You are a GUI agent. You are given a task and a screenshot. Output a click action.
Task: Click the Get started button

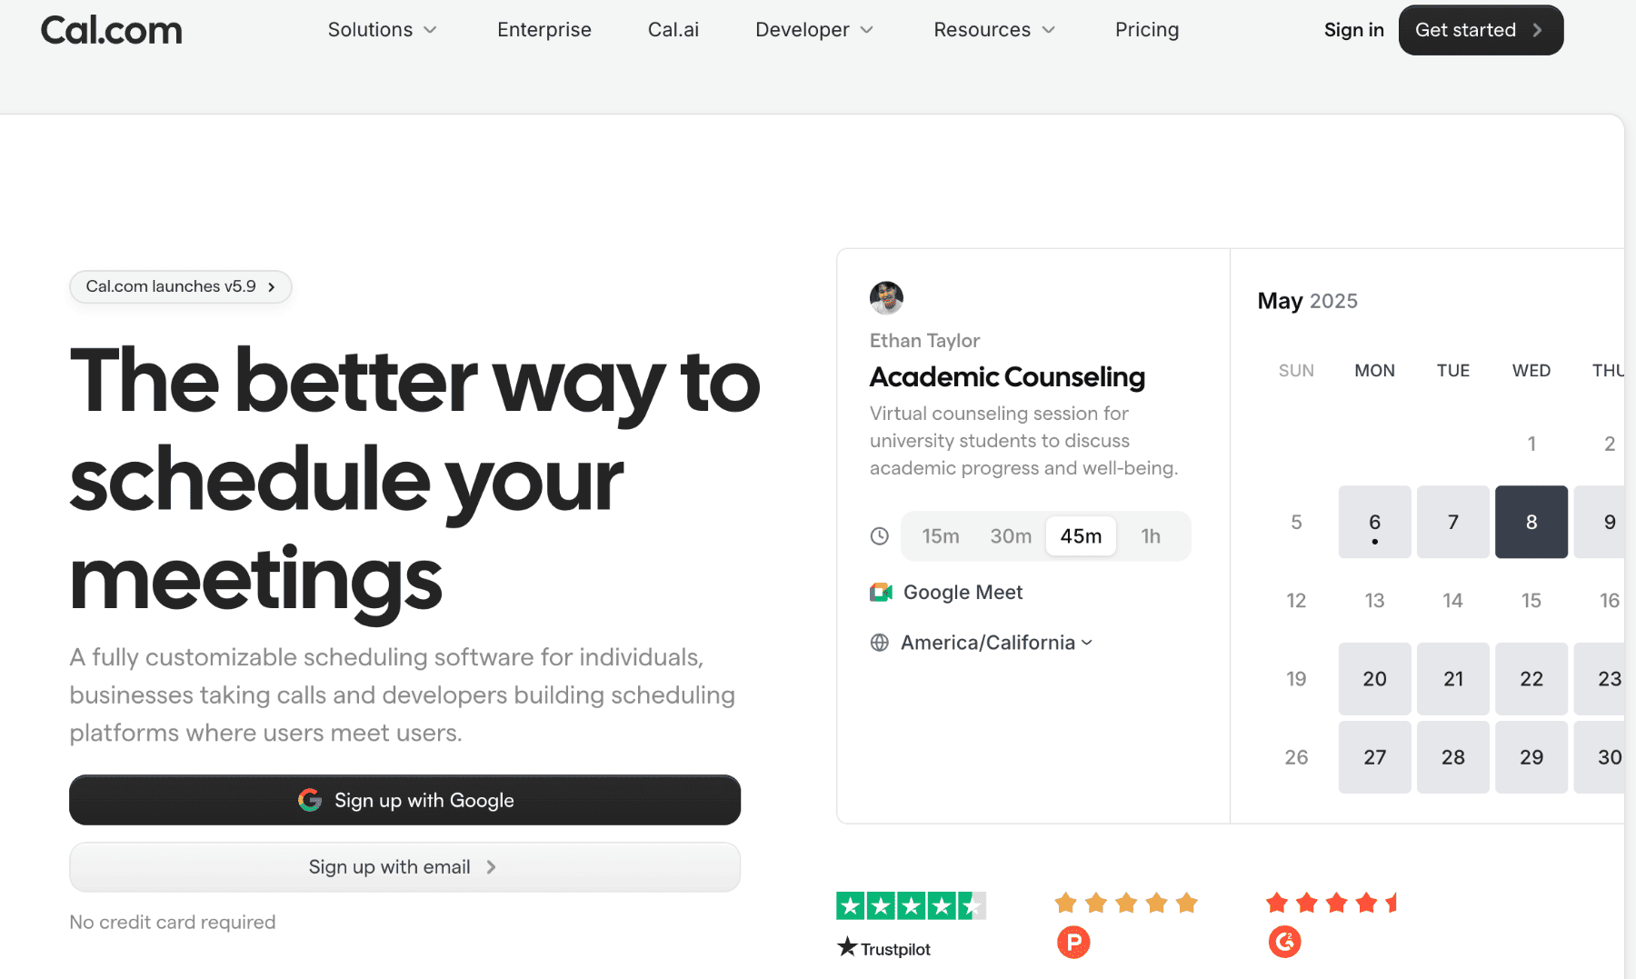pyautogui.click(x=1480, y=29)
